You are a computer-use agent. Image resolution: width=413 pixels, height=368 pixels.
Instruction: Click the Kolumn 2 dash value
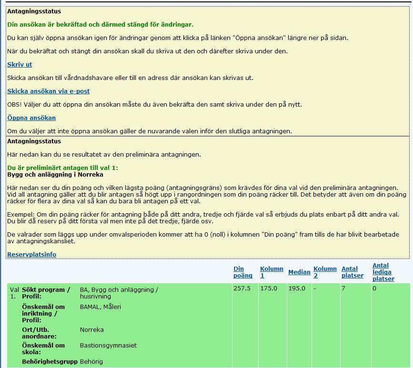tap(314, 288)
